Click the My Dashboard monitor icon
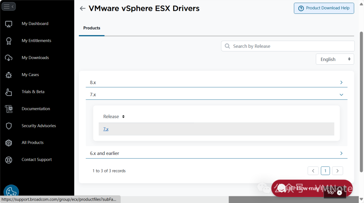The width and height of the screenshot is (364, 203). (8, 24)
